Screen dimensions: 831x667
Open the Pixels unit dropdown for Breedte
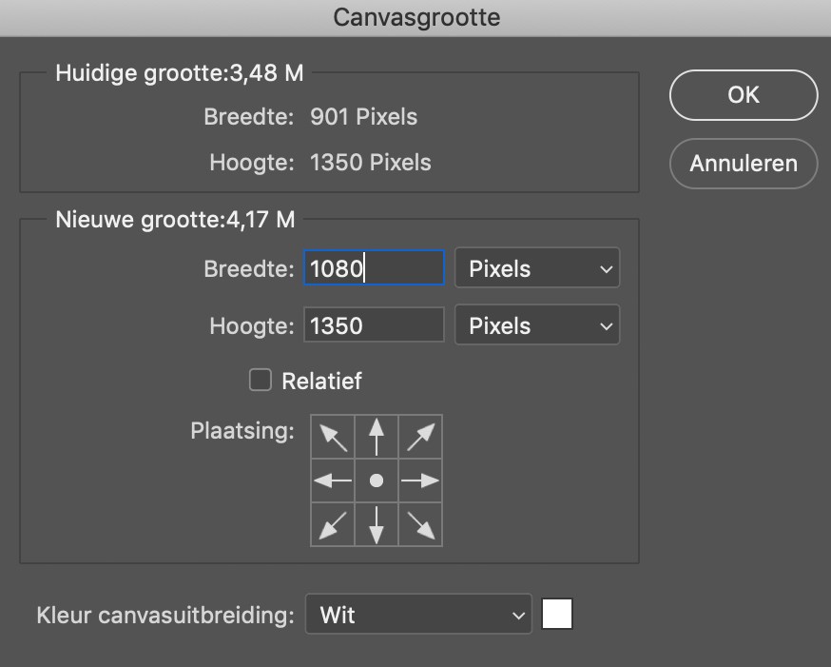(537, 267)
